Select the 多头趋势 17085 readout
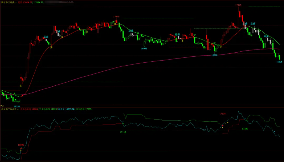Image resolution: width=284 pixels, height=162 pixels. [x=84, y=109]
